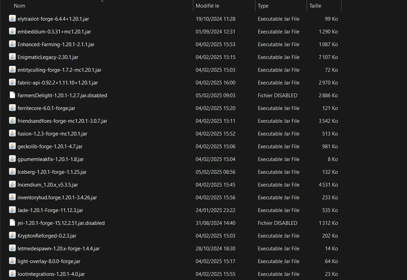Select the Jade-1.20.1-Forge jar icon
The image size is (407, 280).
12,210
